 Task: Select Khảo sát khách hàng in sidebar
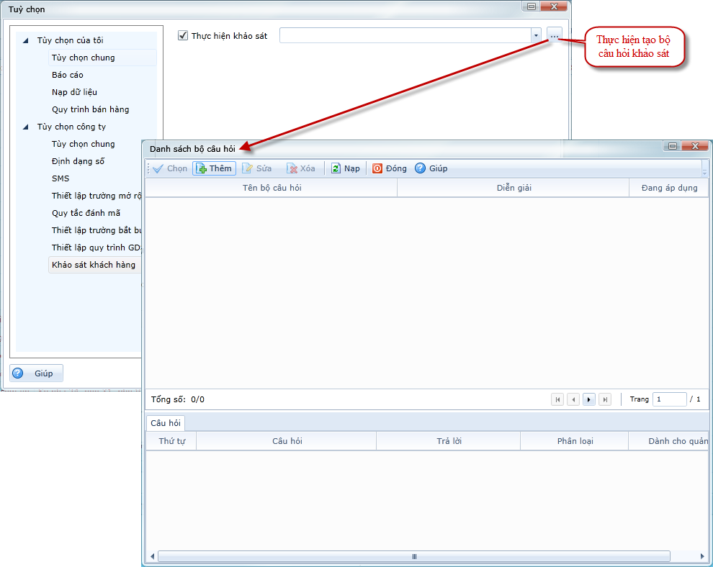[x=93, y=265]
